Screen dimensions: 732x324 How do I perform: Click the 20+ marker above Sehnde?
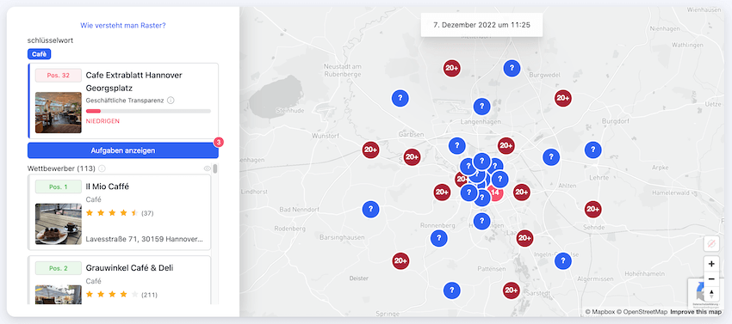pyautogui.click(x=592, y=210)
